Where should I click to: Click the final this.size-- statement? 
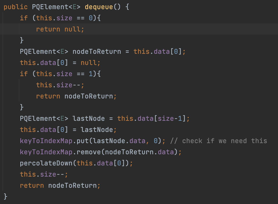click(x=44, y=174)
